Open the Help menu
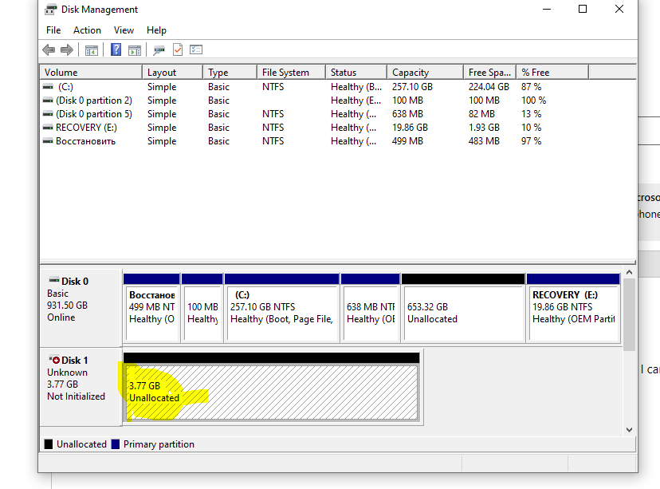660x489 pixels. [156, 30]
